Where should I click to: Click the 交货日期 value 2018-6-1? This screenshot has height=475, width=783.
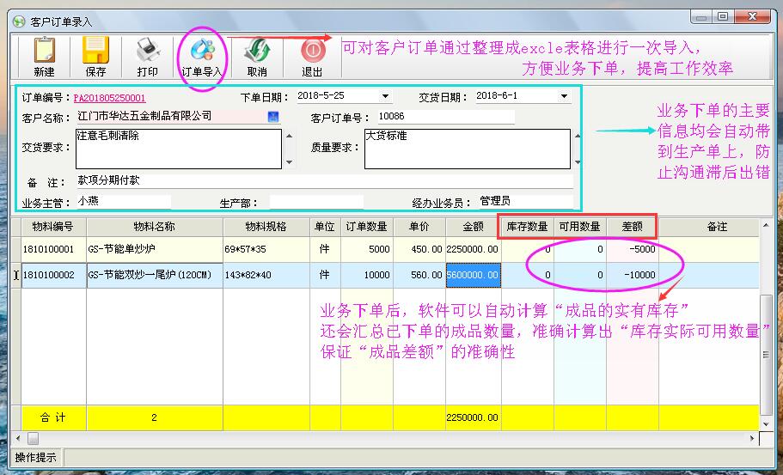(498, 95)
